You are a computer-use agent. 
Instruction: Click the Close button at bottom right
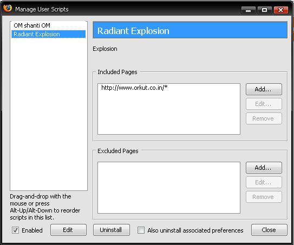[269, 230]
